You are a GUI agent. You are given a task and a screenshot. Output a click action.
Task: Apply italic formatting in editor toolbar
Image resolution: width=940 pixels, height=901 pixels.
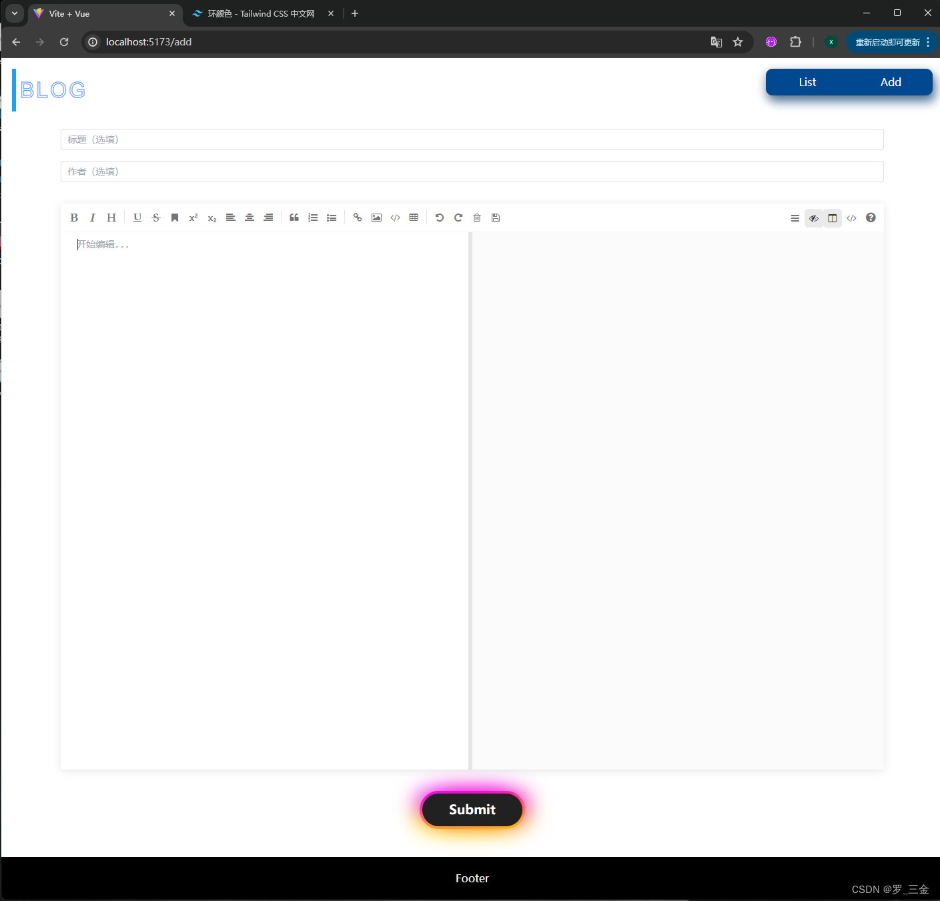[x=93, y=218]
